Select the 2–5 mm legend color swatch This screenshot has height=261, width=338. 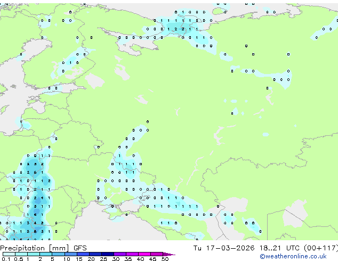[46, 254]
